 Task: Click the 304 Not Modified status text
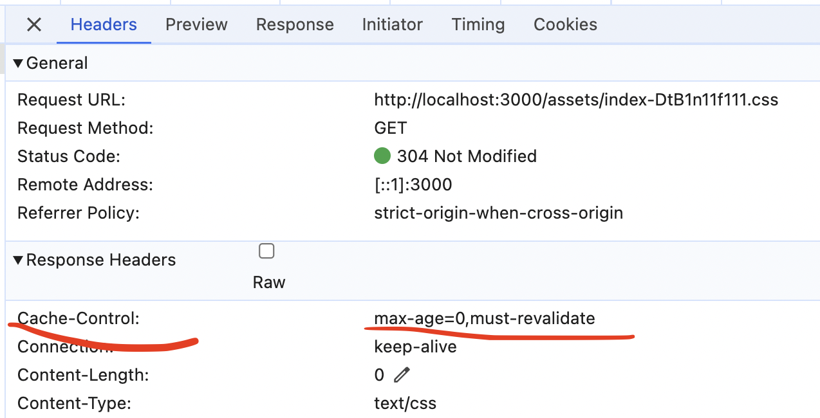[465, 156]
